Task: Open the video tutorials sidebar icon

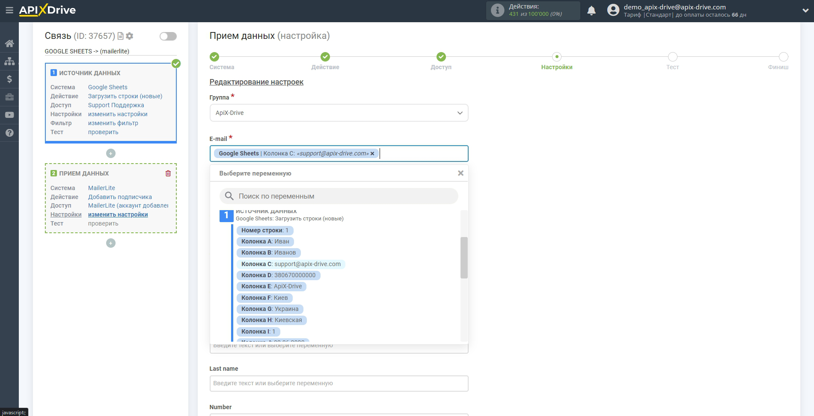Action: tap(9, 115)
